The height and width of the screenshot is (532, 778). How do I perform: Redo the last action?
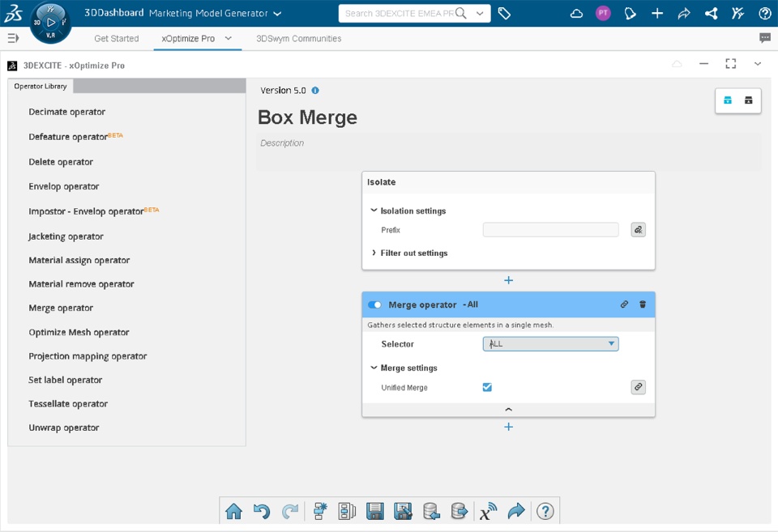point(290,511)
